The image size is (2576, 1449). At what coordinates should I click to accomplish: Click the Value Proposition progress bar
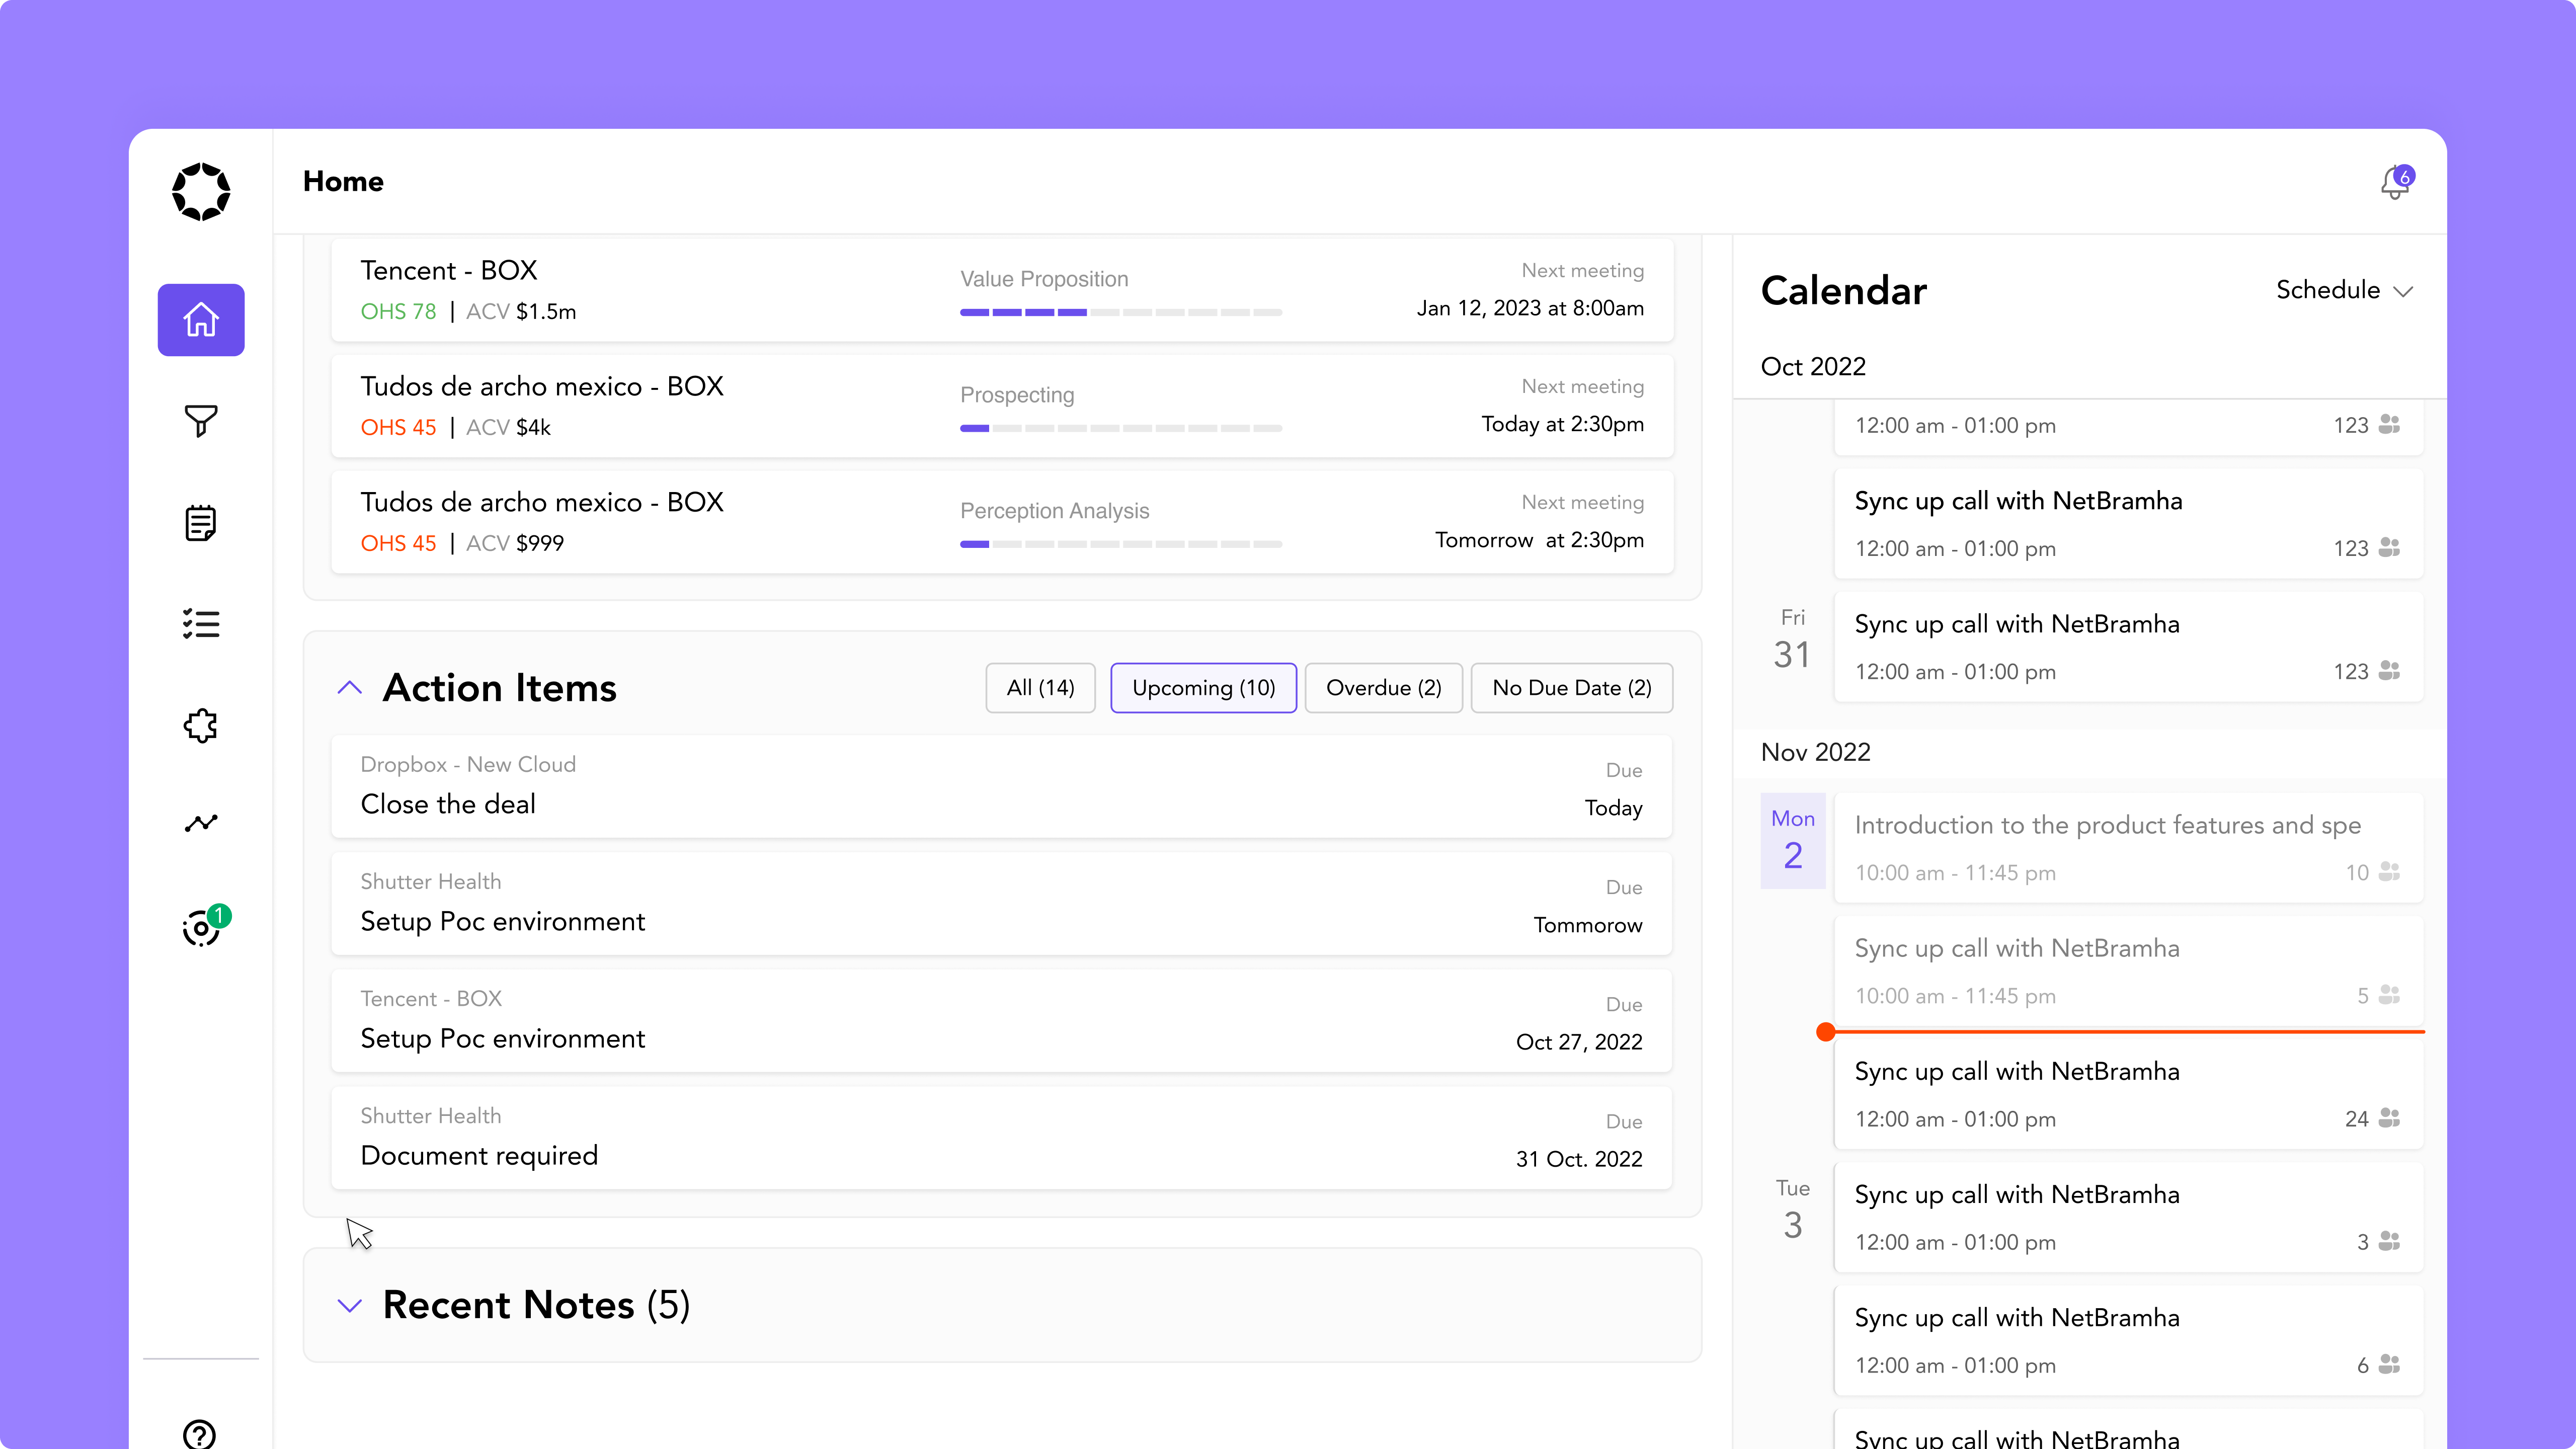pyautogui.click(x=1120, y=312)
